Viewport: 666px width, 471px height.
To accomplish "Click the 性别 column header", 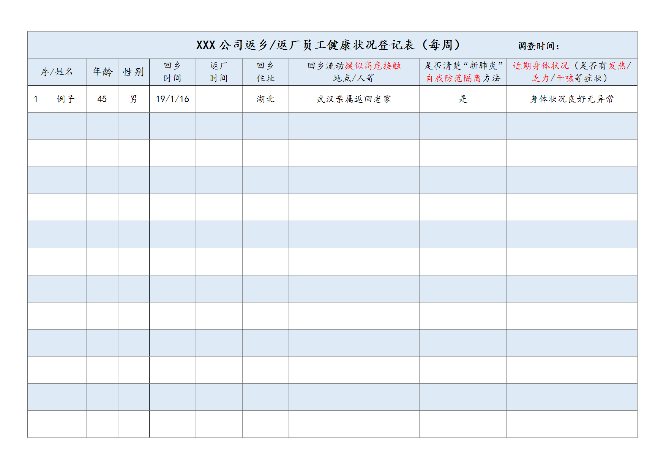I will [133, 72].
